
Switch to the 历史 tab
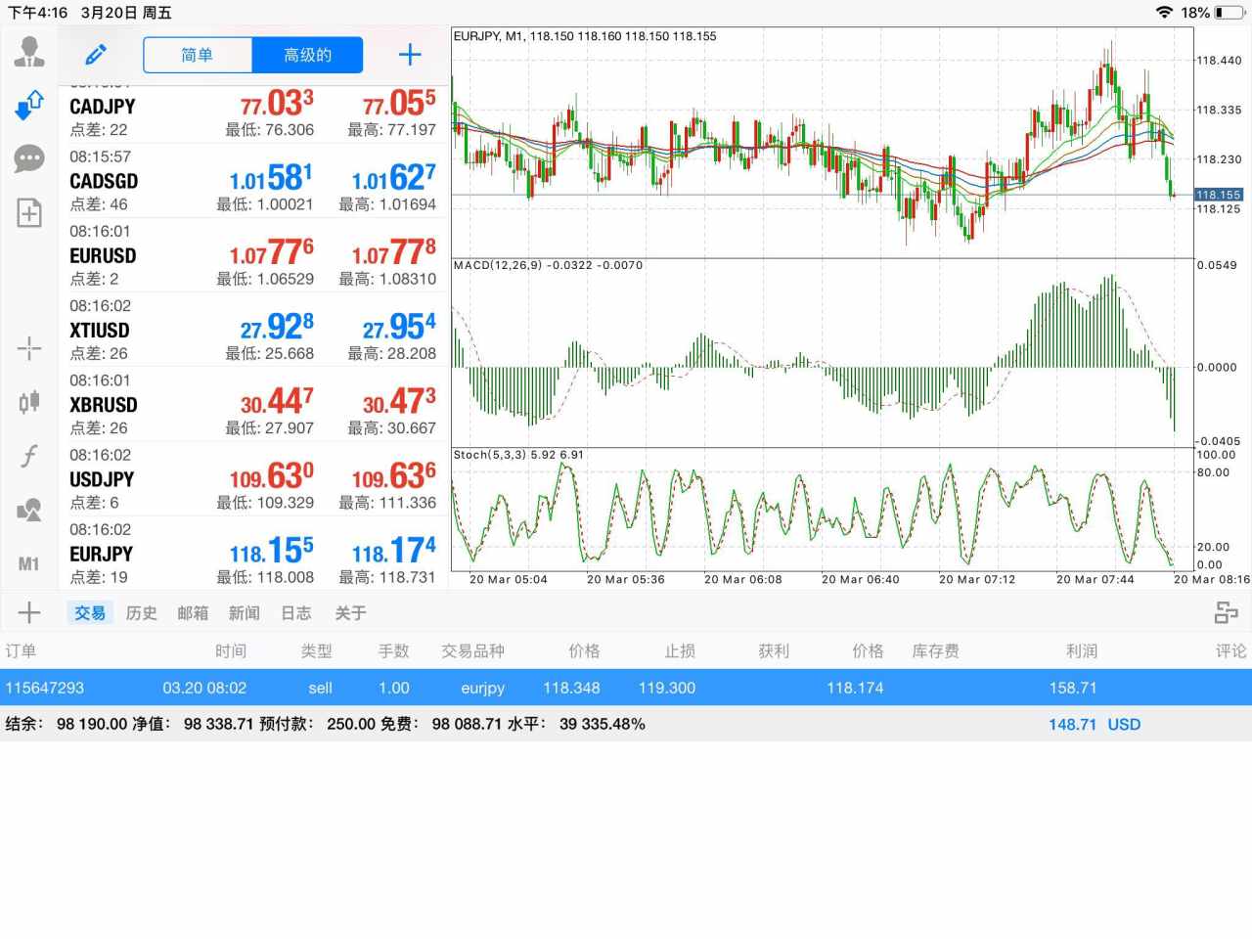coord(142,613)
